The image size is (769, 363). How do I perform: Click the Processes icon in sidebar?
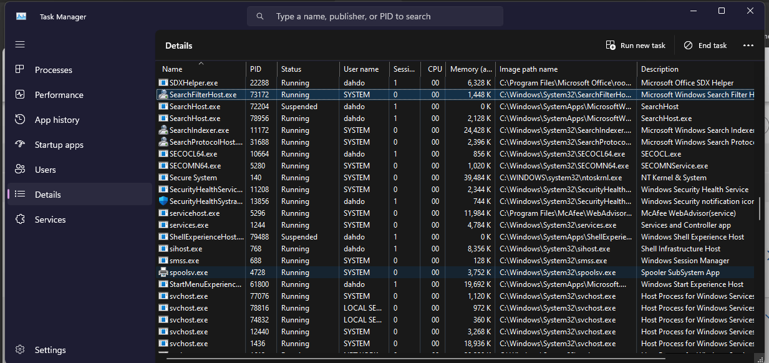(20, 70)
